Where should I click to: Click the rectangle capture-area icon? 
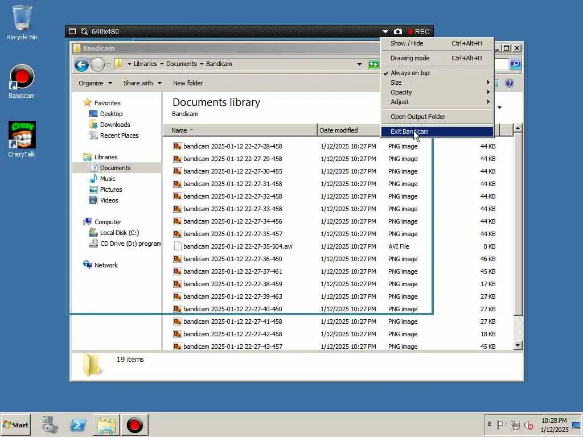72,32
